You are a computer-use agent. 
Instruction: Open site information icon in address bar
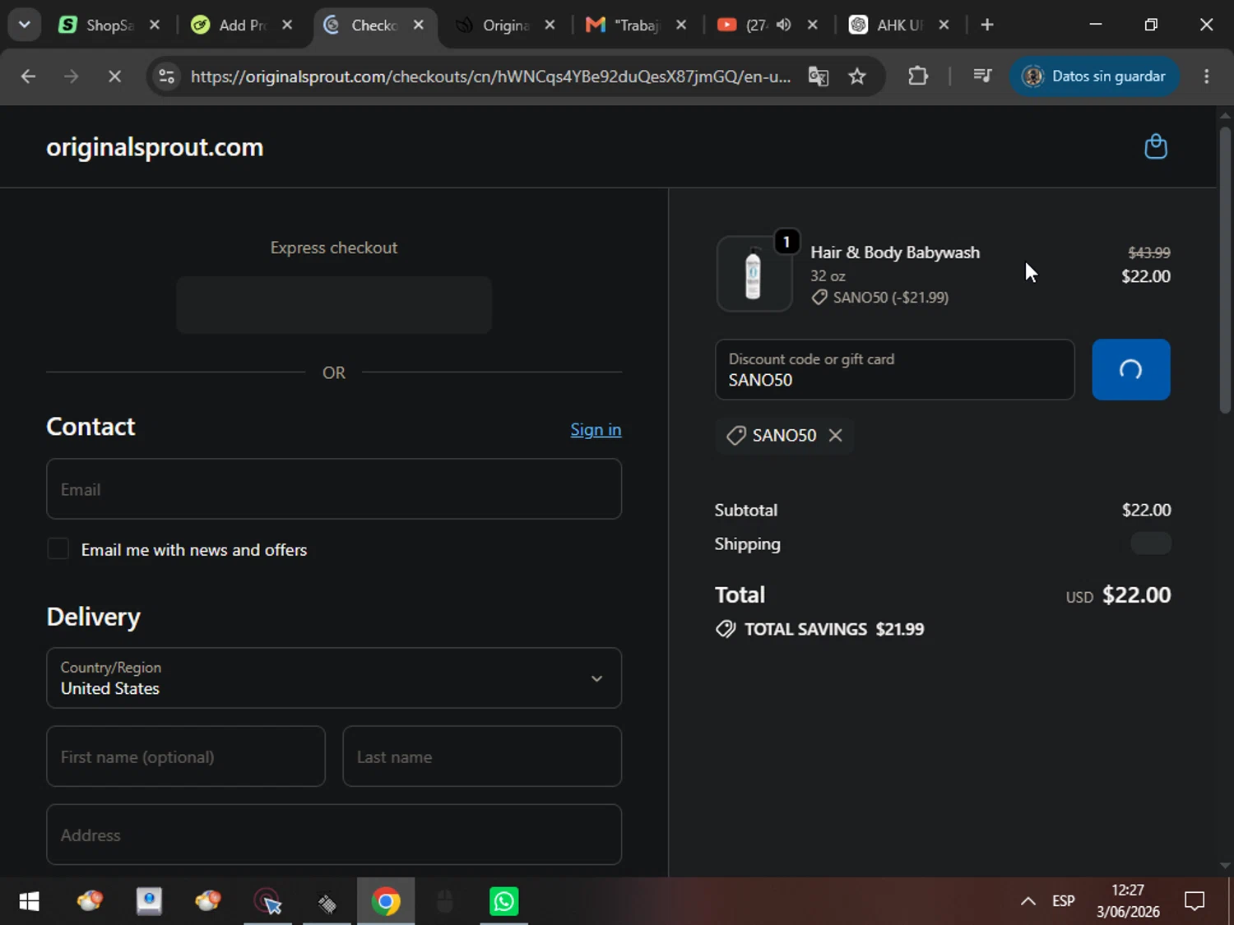coord(167,76)
